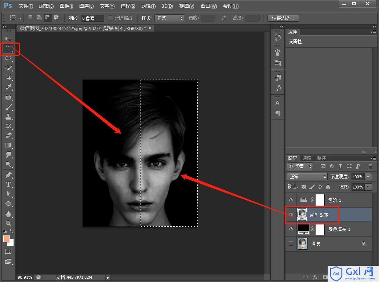Open the 样式 dropdown set to 正常
Image resolution: width=379 pixels, height=282 pixels.
click(169, 18)
